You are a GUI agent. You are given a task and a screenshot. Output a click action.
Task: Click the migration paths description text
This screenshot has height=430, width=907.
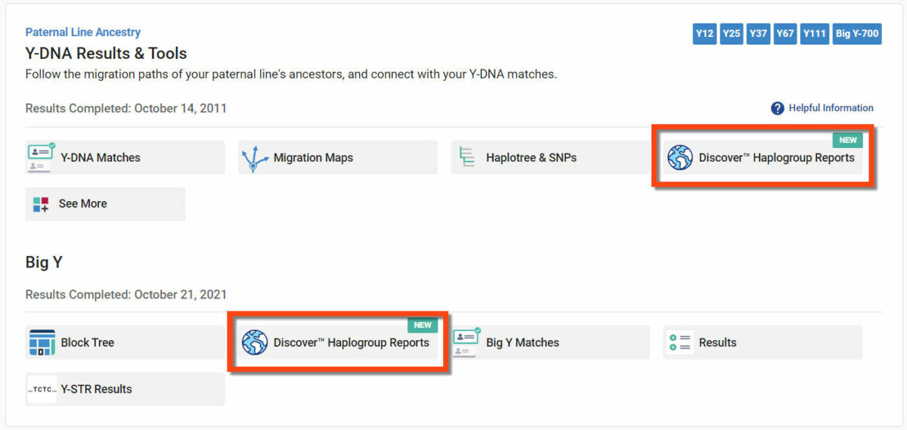pyautogui.click(x=291, y=75)
